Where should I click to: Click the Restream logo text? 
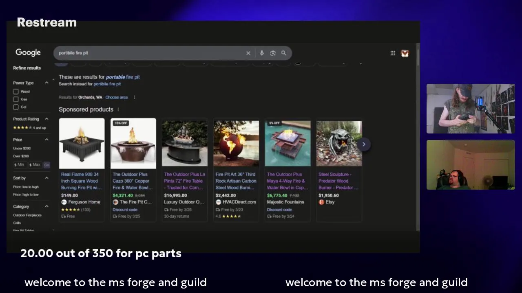tap(47, 22)
